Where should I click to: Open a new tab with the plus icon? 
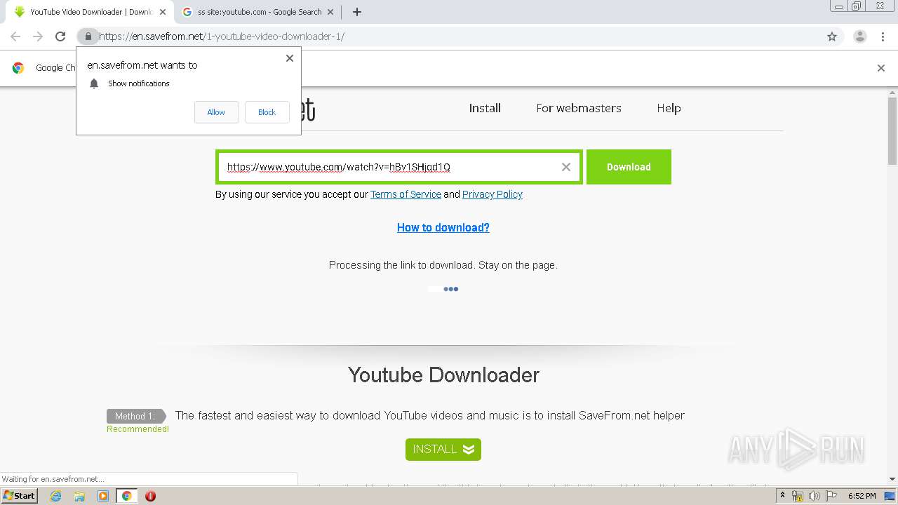(356, 12)
